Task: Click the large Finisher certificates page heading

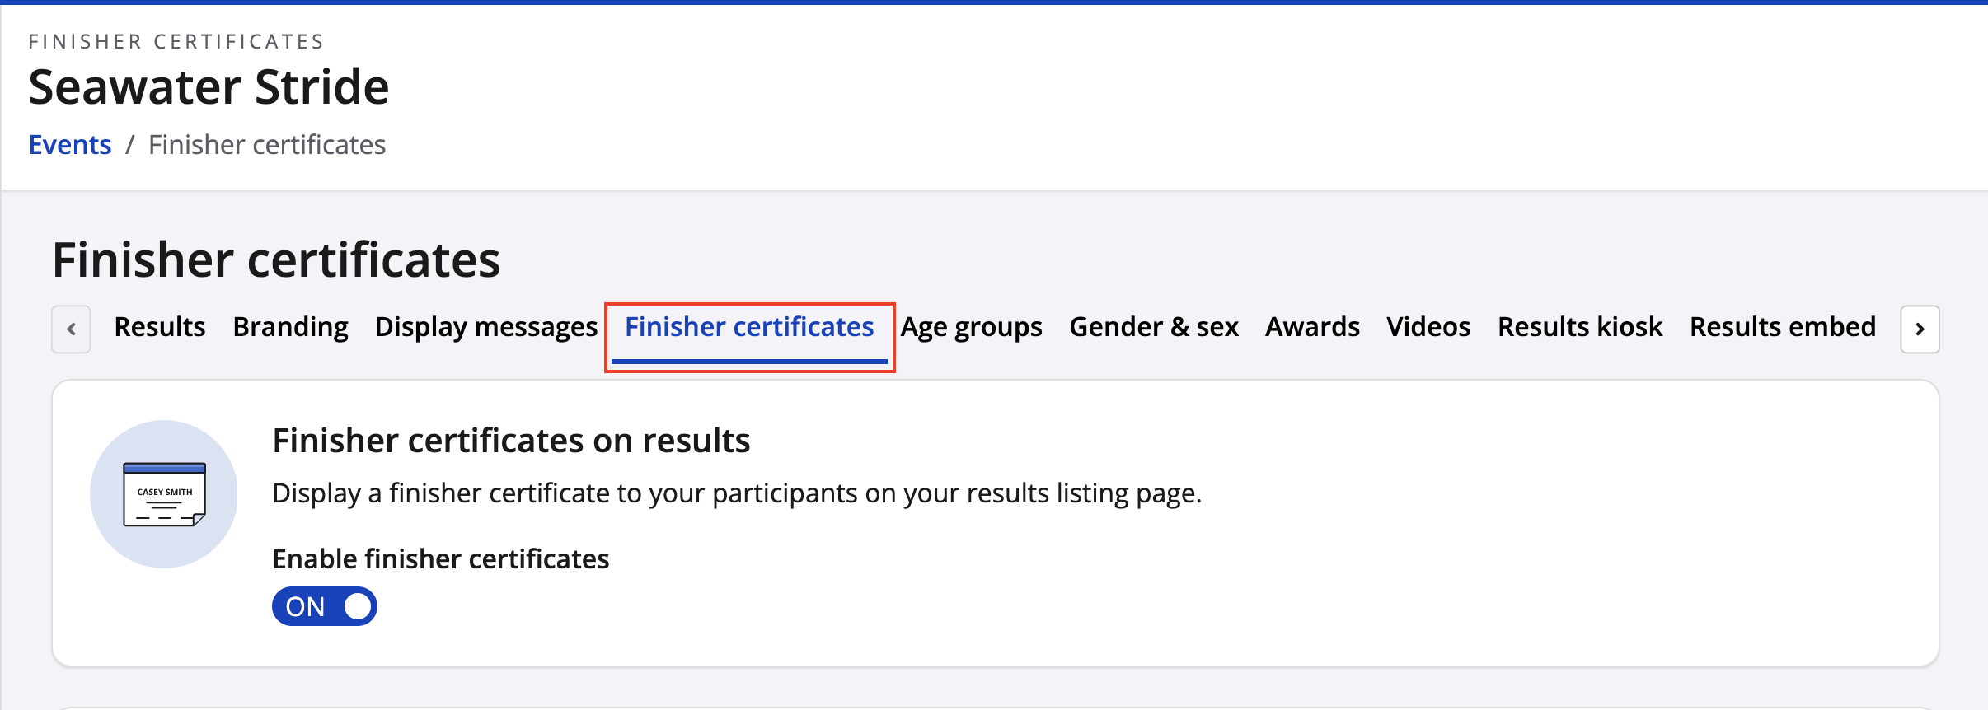Action: click(276, 260)
